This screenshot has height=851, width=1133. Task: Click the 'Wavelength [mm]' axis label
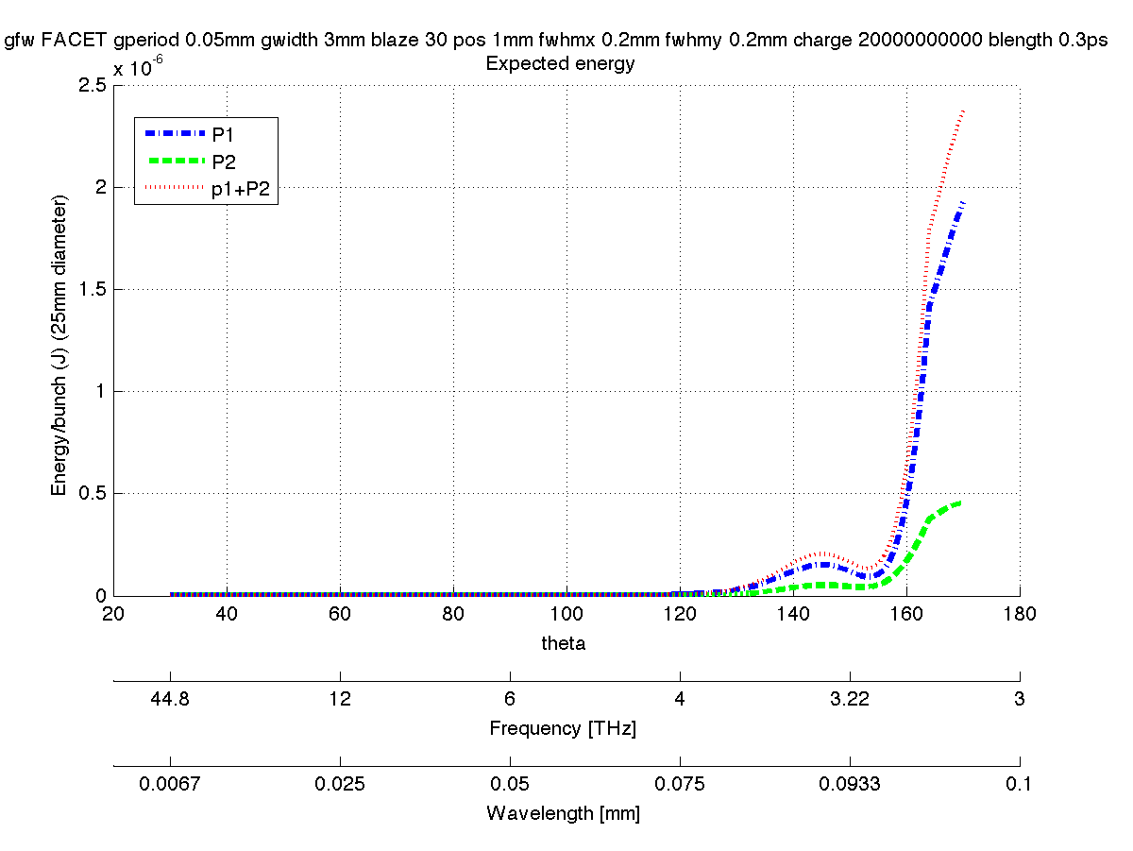[x=563, y=813]
